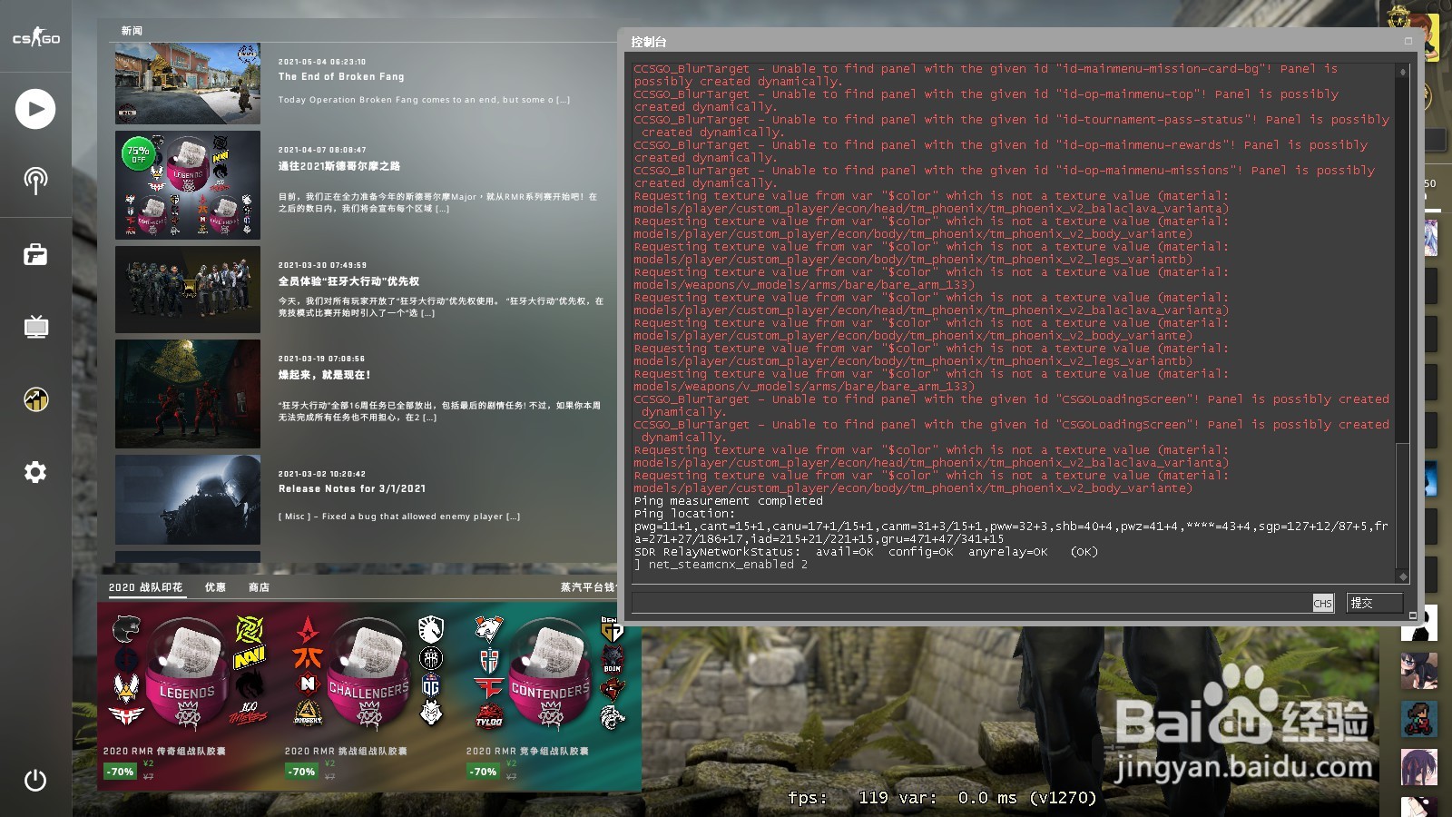This screenshot has height=817, width=1452.
Task: Select the purple-haired anime friend avatar
Action: [x=1418, y=767]
